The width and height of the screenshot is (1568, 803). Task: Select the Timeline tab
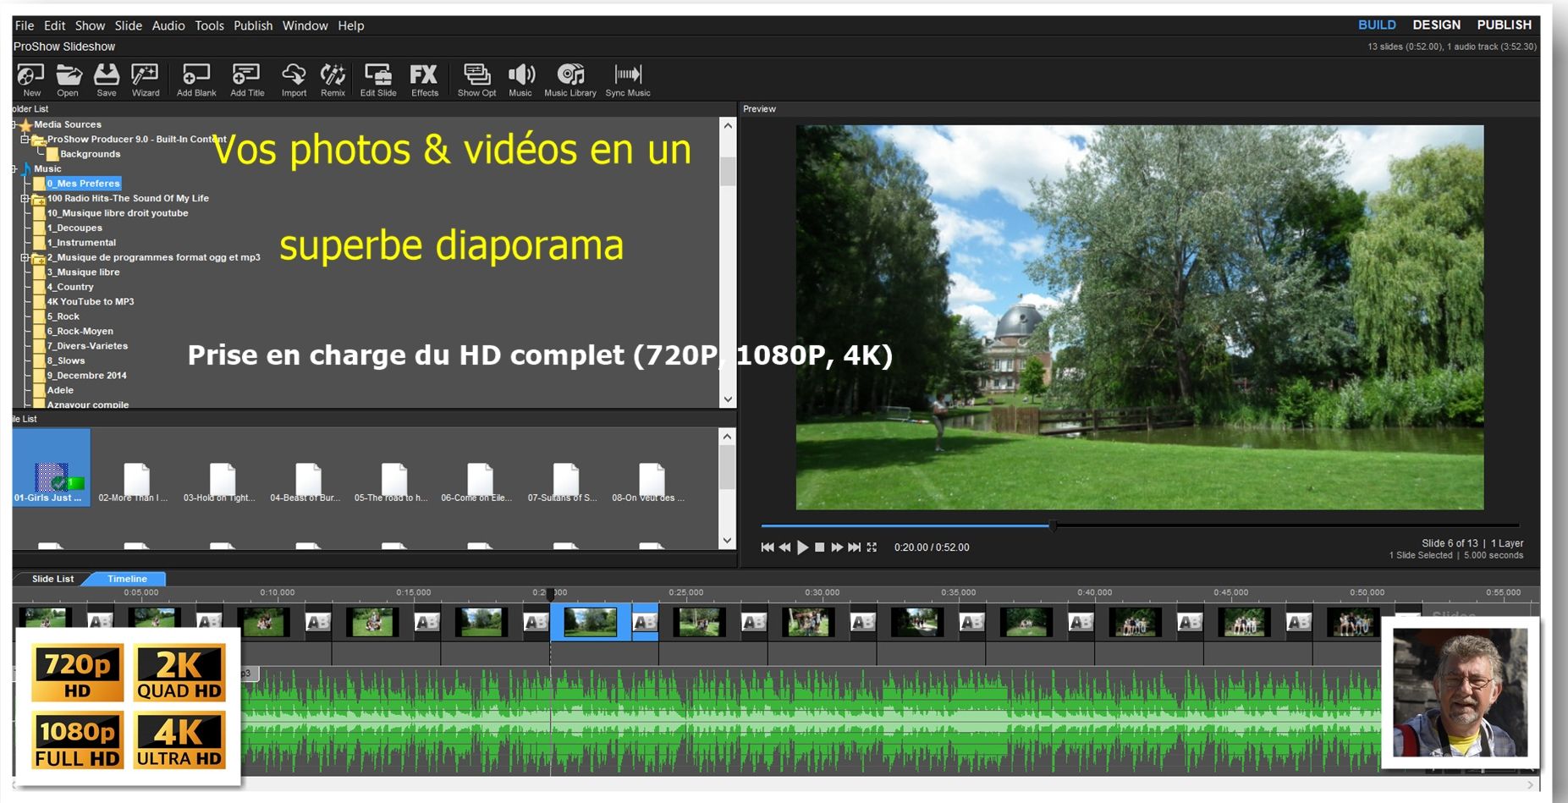tap(127, 579)
